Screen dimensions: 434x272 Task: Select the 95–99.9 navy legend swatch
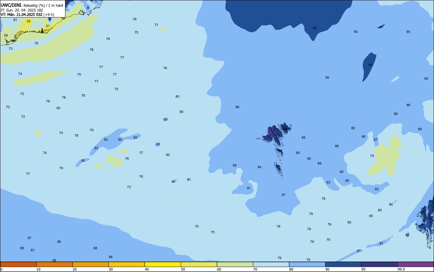coord(379,264)
